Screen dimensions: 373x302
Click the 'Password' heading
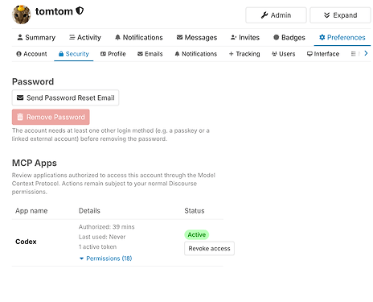[x=33, y=81]
